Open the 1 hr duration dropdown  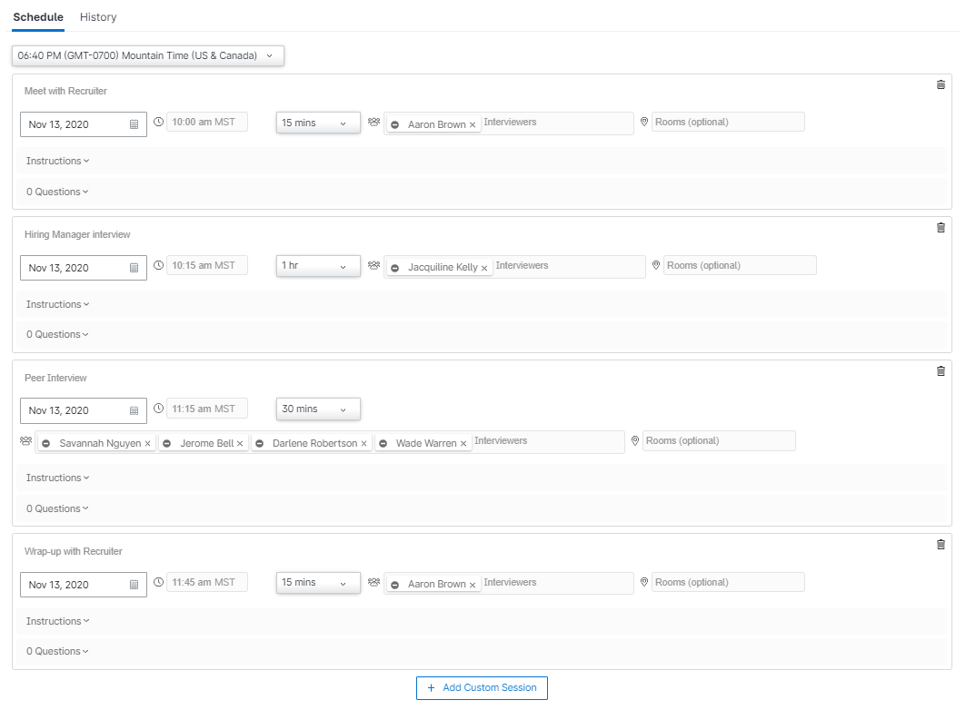318,266
